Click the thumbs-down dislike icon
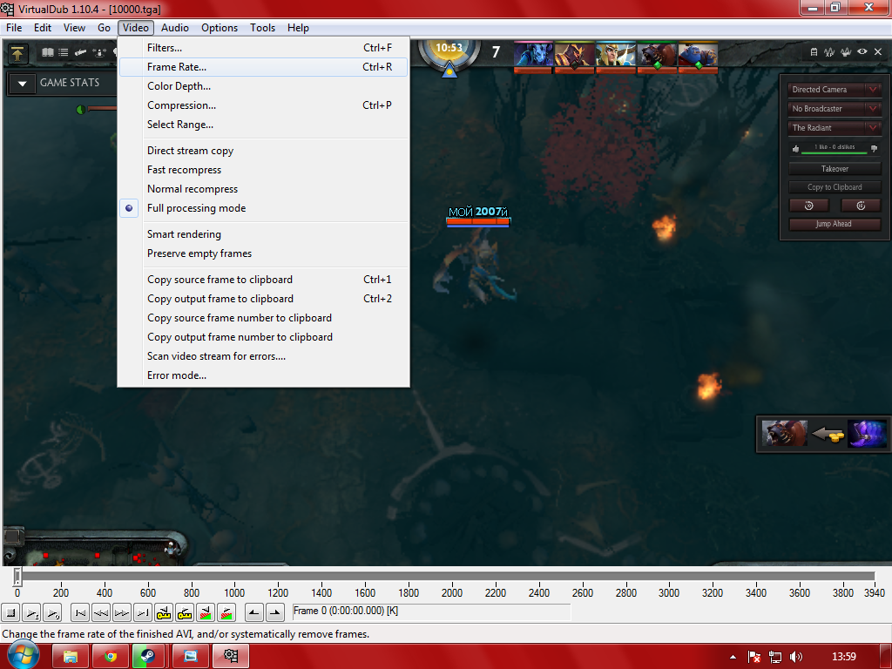Image resolution: width=892 pixels, height=669 pixels. (874, 148)
